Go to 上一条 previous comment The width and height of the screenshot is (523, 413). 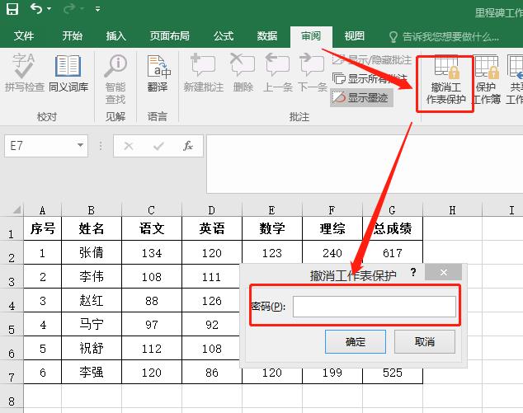point(277,73)
